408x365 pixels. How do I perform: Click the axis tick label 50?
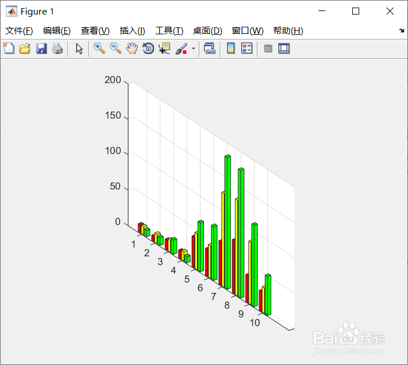click(x=115, y=186)
